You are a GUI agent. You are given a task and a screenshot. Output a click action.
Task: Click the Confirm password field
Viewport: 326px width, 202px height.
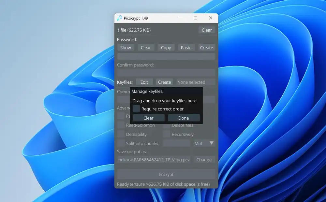point(166,73)
